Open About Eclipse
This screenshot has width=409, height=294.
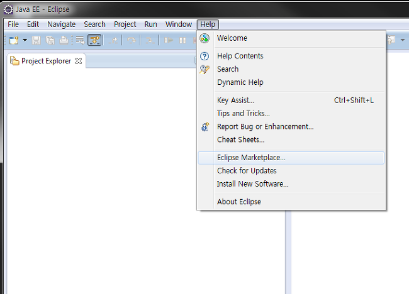pyautogui.click(x=291, y=202)
